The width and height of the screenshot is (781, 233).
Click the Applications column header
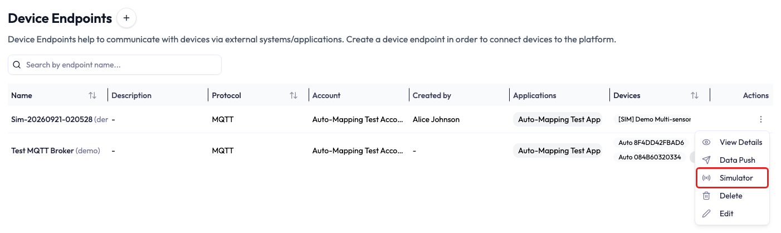coord(535,95)
